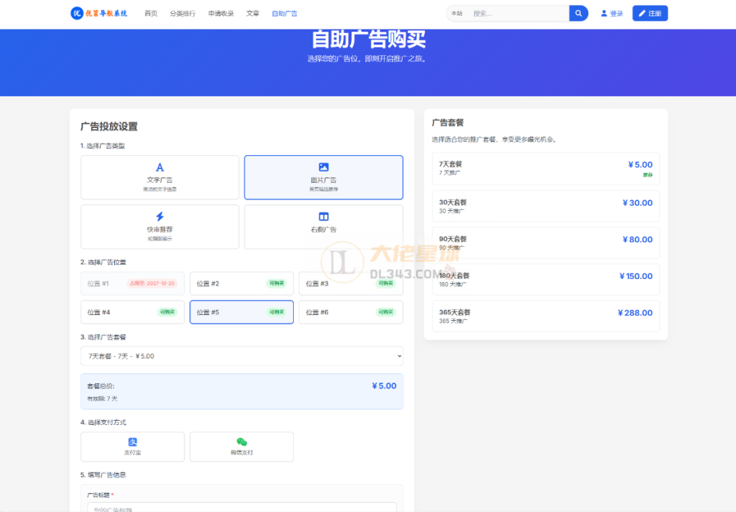Screen dimensions: 736x512
Task: Click the letter A icon on 文字广告 card
Action: point(160,166)
